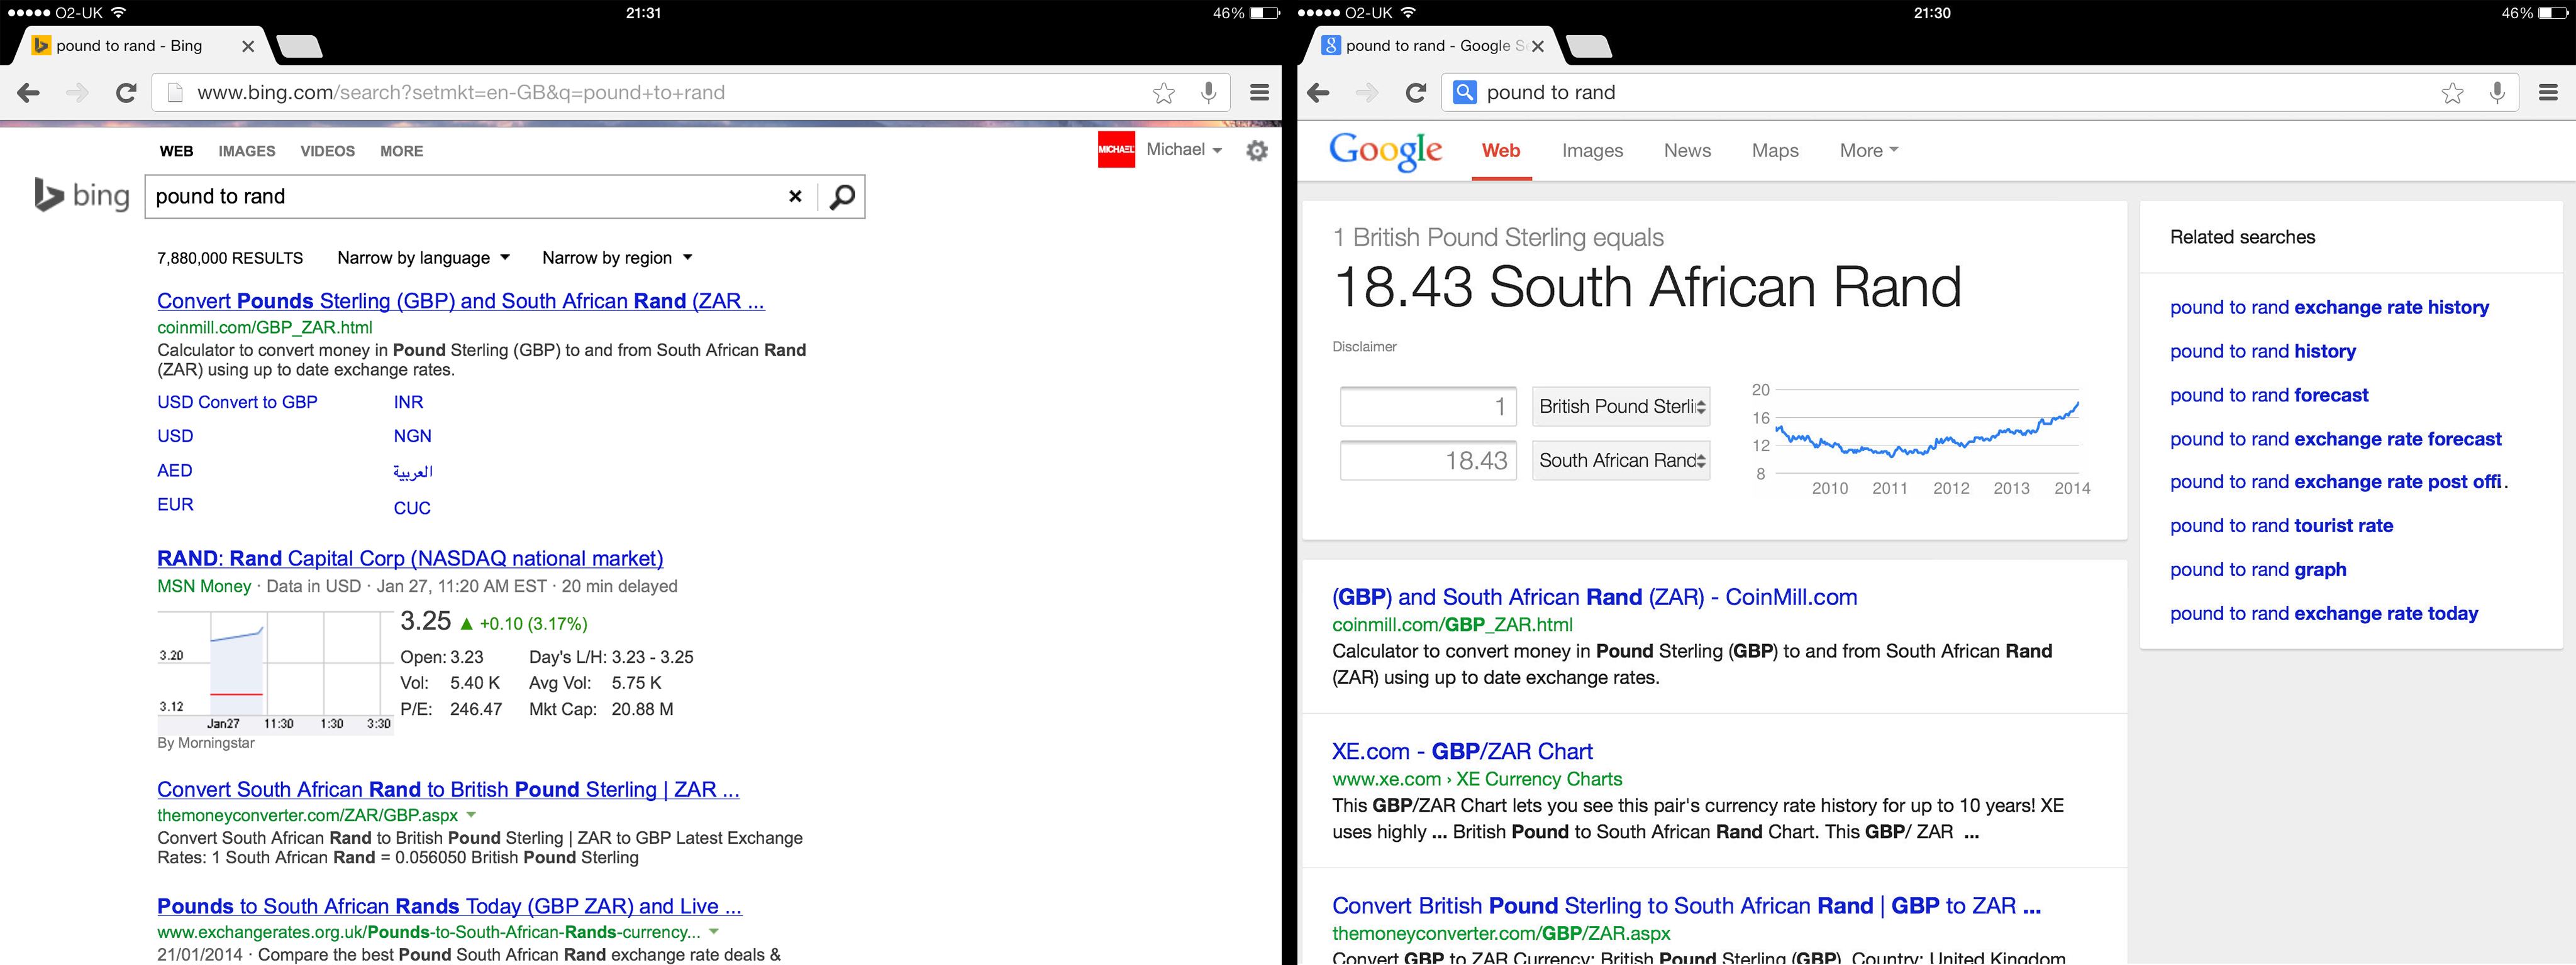Expand Narrow by language dropdown
The height and width of the screenshot is (965, 2576).
click(424, 258)
